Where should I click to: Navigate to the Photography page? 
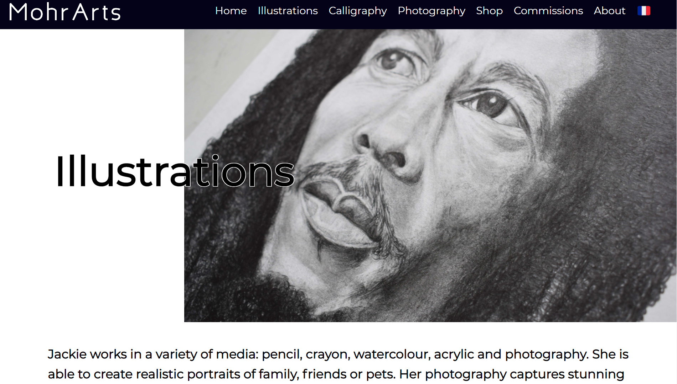[431, 11]
